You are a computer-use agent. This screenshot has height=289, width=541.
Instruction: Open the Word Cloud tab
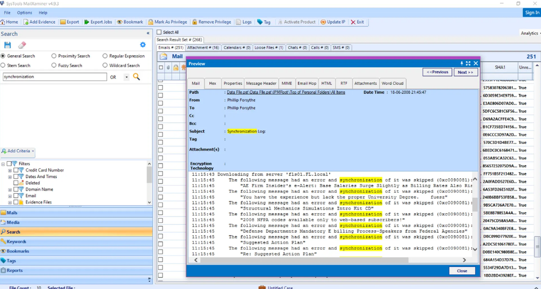point(392,83)
